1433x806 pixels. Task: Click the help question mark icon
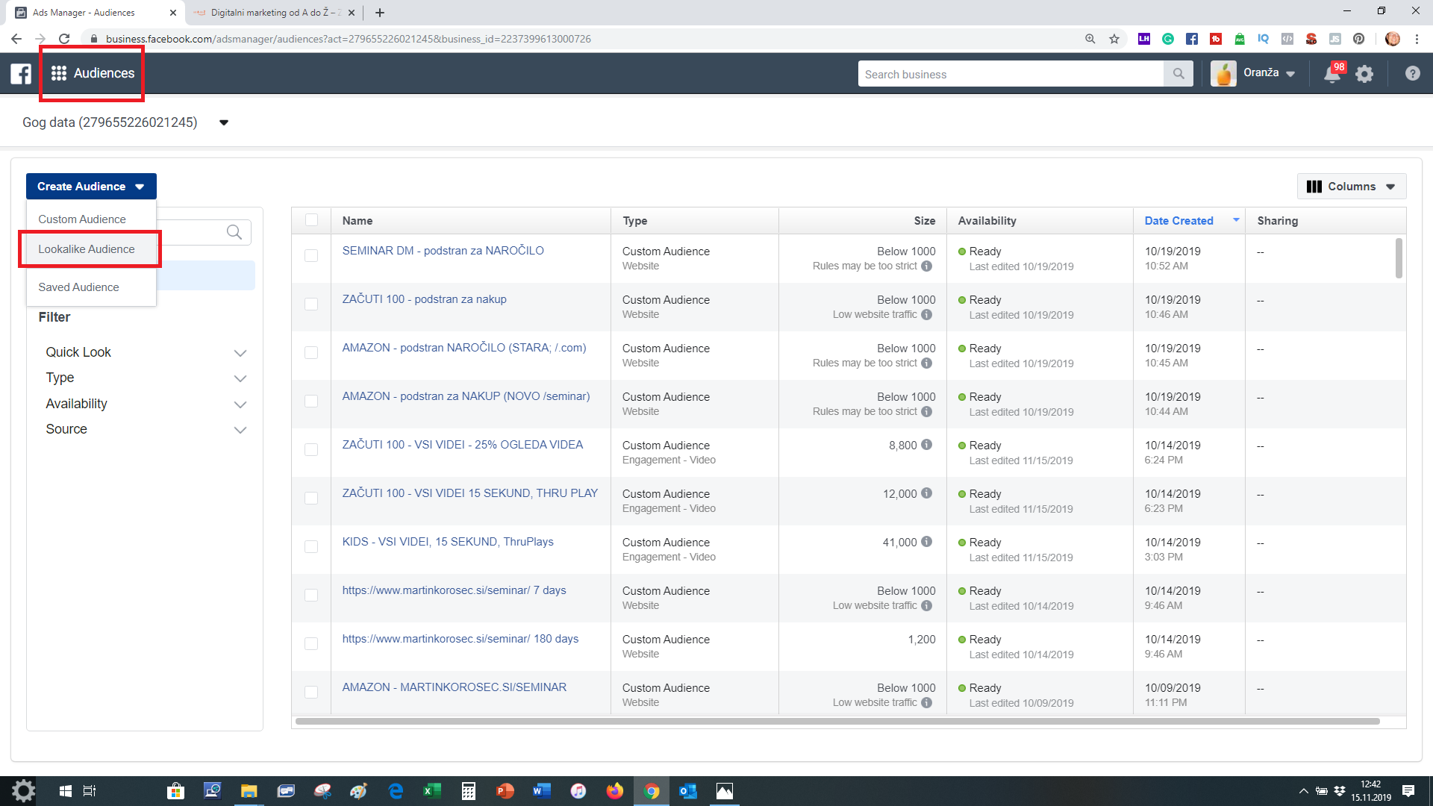[x=1412, y=73]
